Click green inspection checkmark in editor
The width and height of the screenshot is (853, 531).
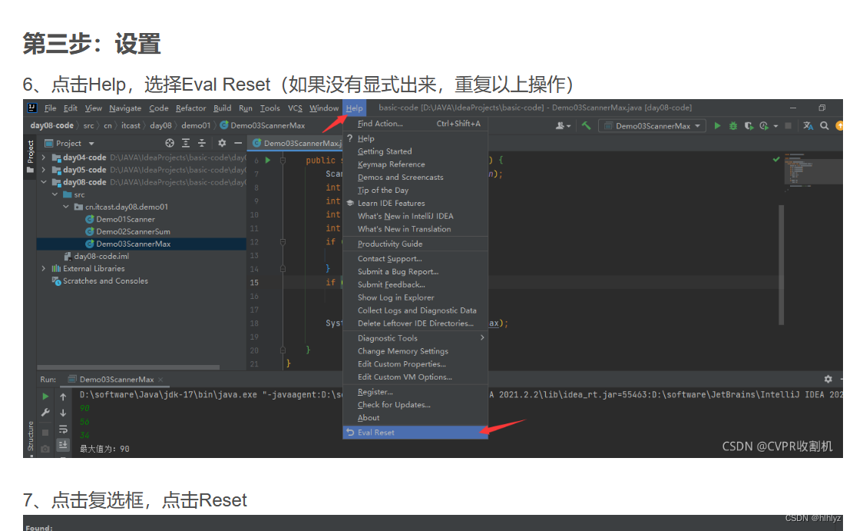pos(776,160)
